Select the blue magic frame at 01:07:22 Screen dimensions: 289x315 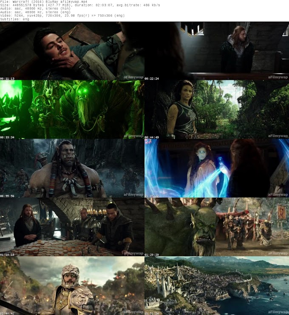[x=217, y=168]
